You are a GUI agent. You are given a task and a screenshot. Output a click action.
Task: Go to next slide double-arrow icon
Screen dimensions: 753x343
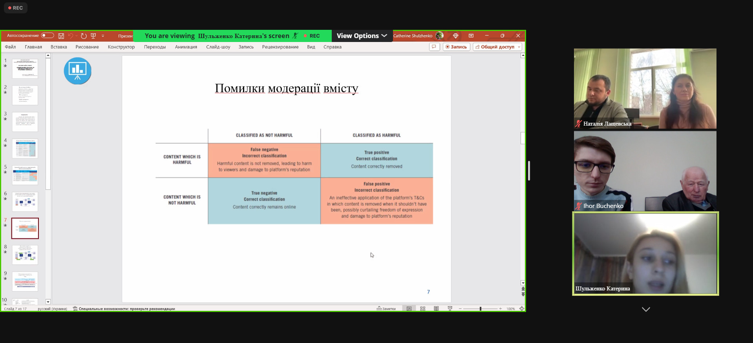pyautogui.click(x=523, y=294)
